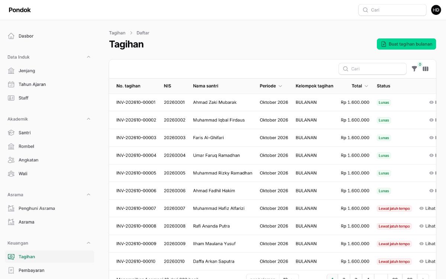Click the Kelompok tagihan column header
Image resolution: width=446 pixels, height=279 pixels.
314,86
